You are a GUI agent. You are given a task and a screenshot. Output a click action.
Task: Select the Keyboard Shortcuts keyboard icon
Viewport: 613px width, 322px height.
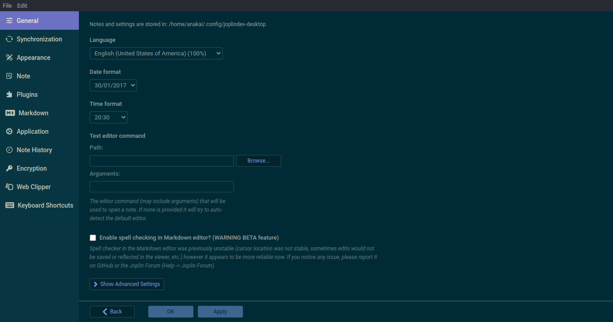pyautogui.click(x=9, y=205)
